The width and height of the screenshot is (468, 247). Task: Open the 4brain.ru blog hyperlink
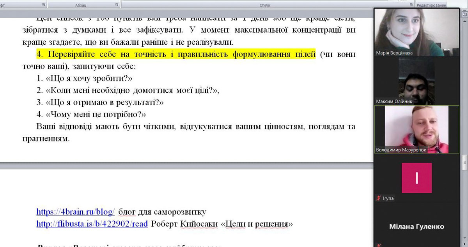76,212
